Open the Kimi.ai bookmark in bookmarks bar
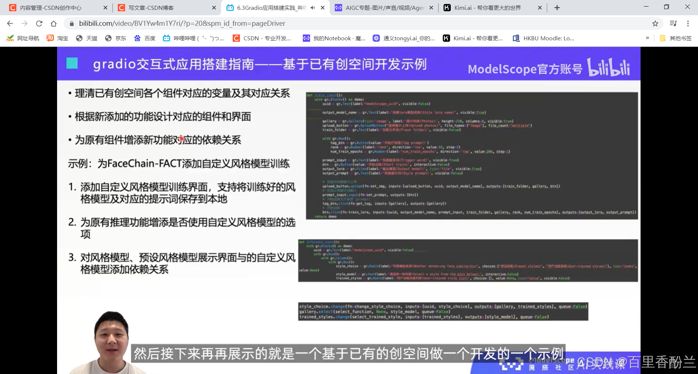 [473, 38]
